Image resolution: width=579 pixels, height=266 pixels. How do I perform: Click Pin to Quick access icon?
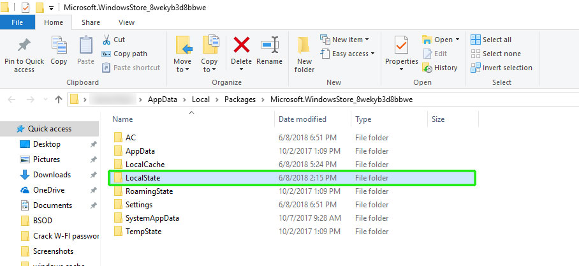click(24, 45)
